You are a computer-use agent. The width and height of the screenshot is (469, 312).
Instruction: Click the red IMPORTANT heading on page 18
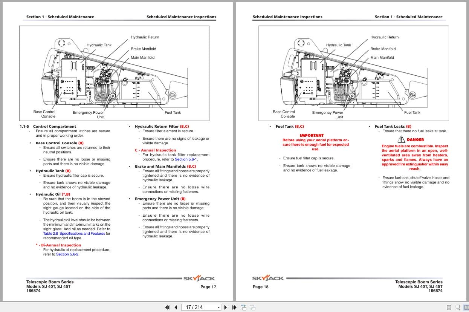pyautogui.click(x=312, y=135)
